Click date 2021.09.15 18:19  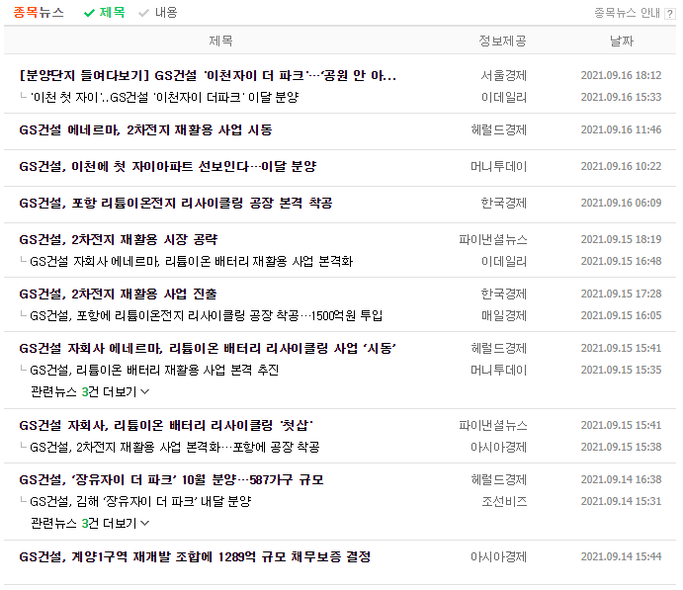tap(621, 239)
